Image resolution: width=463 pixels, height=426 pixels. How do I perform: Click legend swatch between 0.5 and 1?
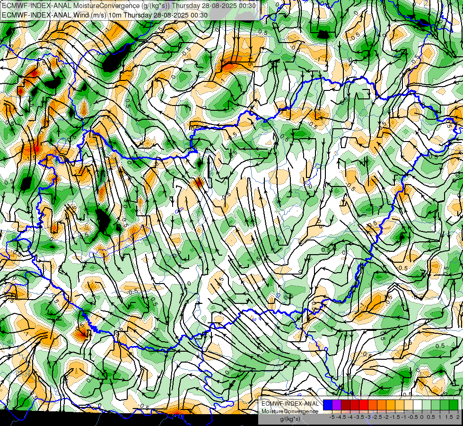coord(436,405)
